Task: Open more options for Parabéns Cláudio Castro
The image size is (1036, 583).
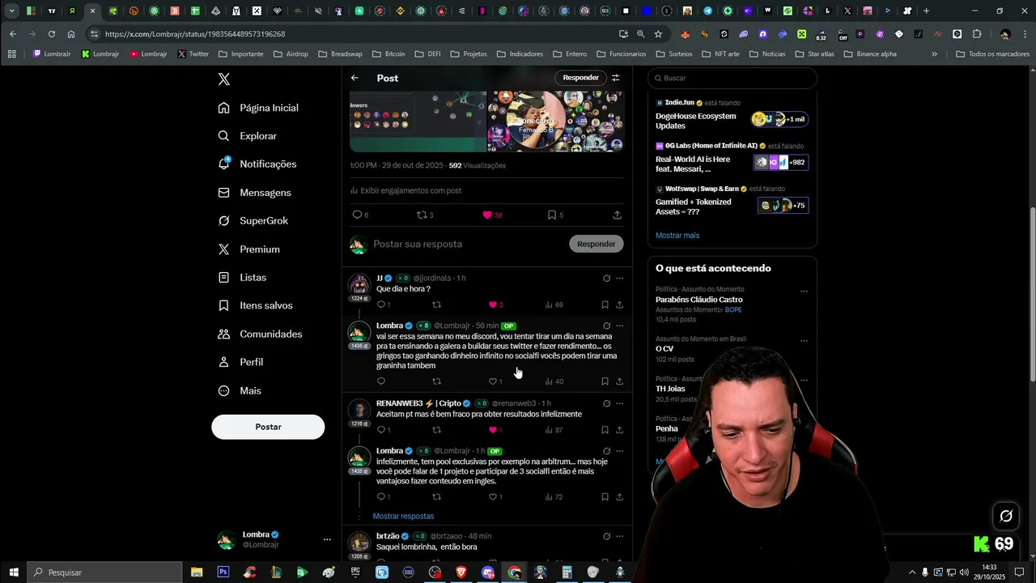Action: click(x=804, y=291)
